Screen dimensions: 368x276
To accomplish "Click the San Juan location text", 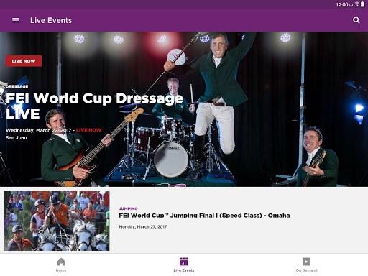I will click(x=17, y=138).
